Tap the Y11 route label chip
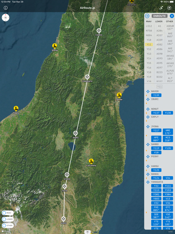This screenshot has width=175, height=234. [159, 87]
